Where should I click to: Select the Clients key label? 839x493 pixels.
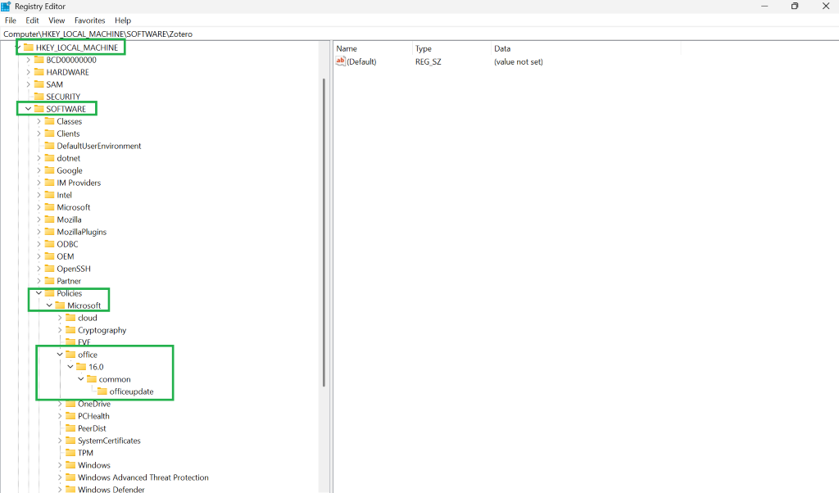pos(69,133)
